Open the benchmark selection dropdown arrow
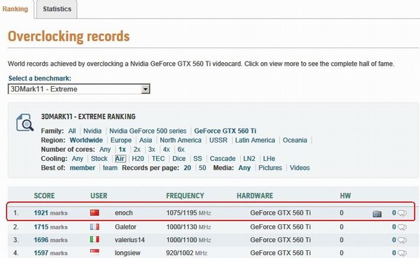The height and width of the screenshot is (258, 420). point(145,89)
